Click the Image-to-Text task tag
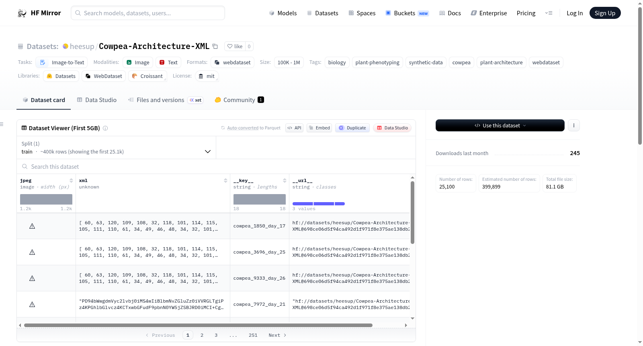The image size is (643, 346). click(61, 62)
